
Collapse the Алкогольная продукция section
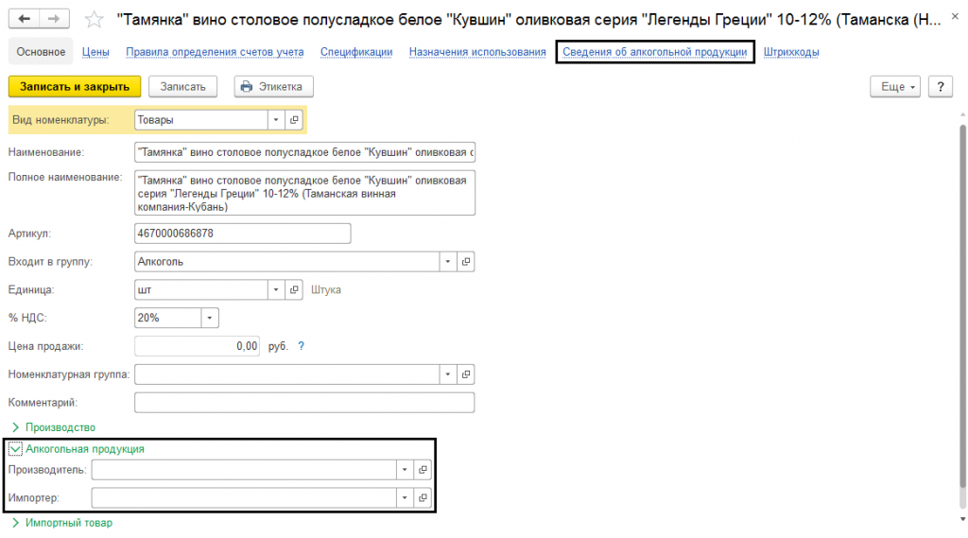click(15, 449)
